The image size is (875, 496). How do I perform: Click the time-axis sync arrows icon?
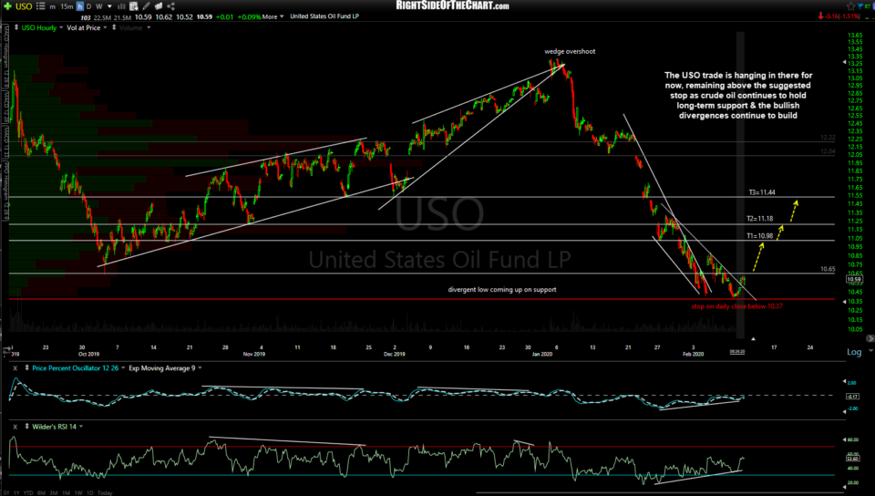coord(7,352)
